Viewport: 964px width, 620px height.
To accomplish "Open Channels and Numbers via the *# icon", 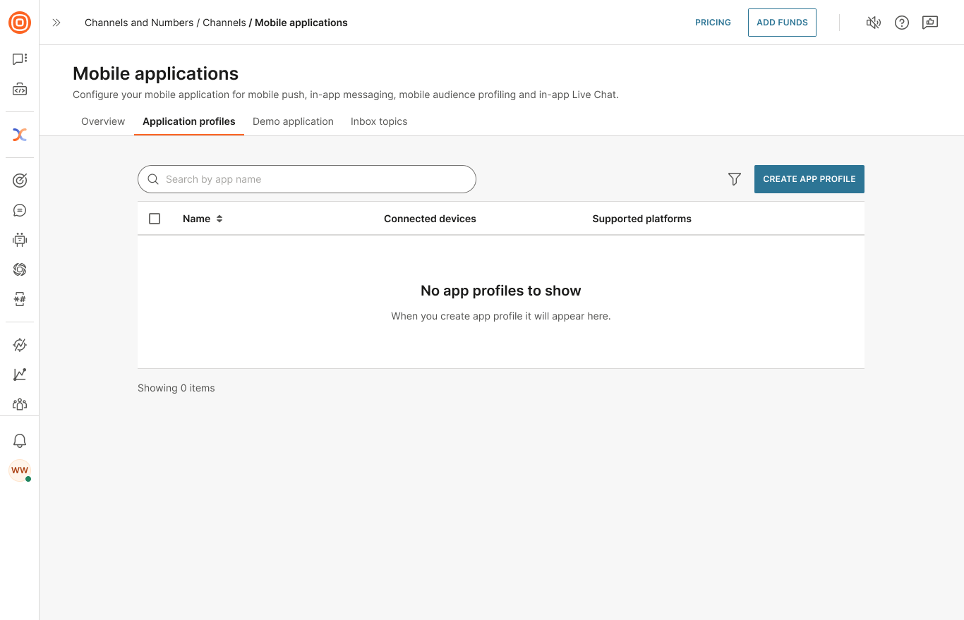I will point(20,299).
